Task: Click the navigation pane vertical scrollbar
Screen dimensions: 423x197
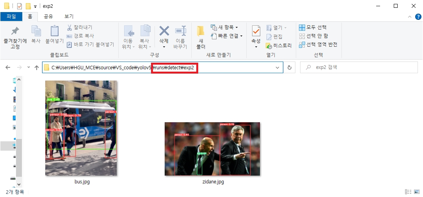Action: click(x=19, y=156)
